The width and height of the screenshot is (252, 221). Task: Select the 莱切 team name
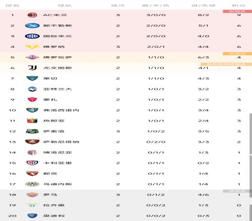pyautogui.click(x=50, y=78)
